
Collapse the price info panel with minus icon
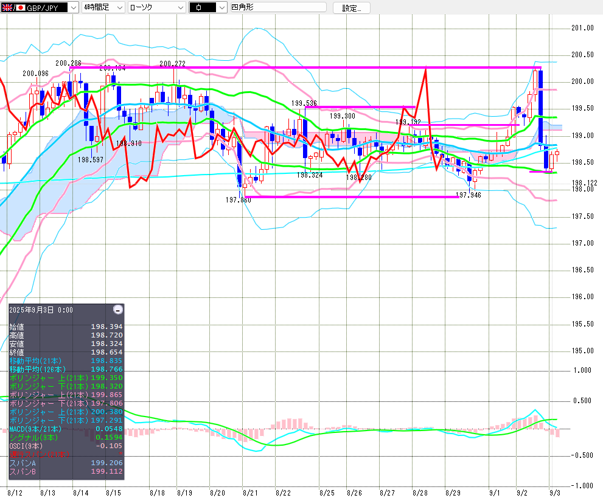(118, 310)
